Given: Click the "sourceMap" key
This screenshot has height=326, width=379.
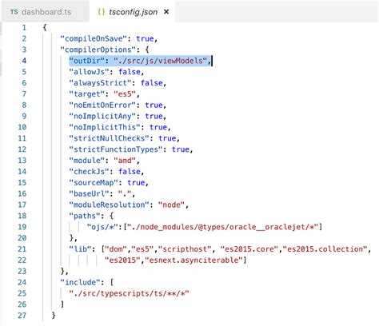Looking at the screenshot, I should pyautogui.click(x=94, y=183).
